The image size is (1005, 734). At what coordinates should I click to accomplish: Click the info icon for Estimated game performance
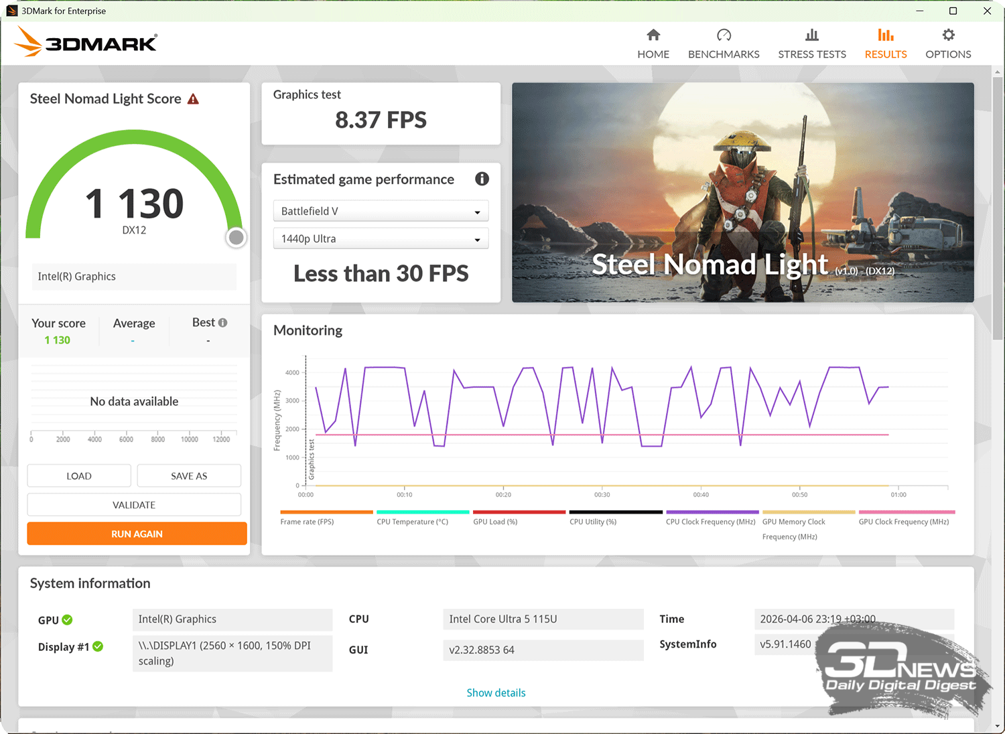pyautogui.click(x=482, y=179)
